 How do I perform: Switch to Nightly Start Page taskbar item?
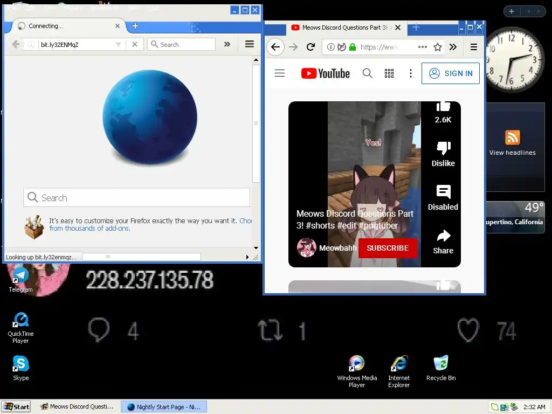point(164,406)
